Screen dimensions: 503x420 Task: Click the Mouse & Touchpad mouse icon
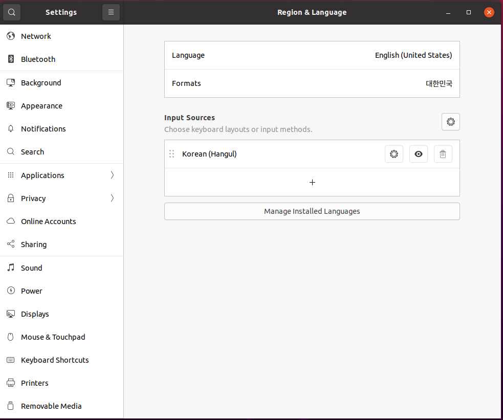(11, 337)
